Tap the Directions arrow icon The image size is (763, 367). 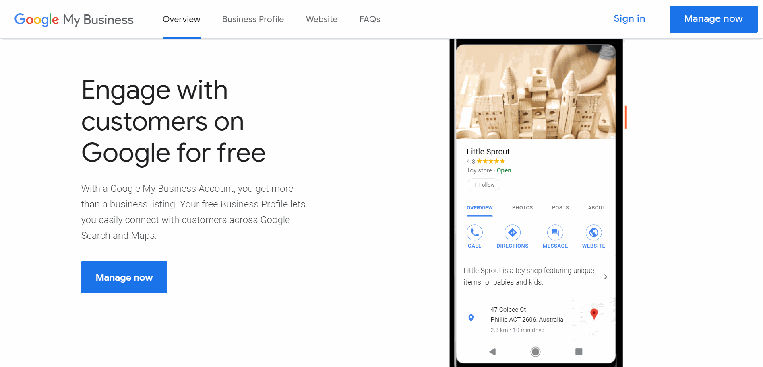point(512,232)
